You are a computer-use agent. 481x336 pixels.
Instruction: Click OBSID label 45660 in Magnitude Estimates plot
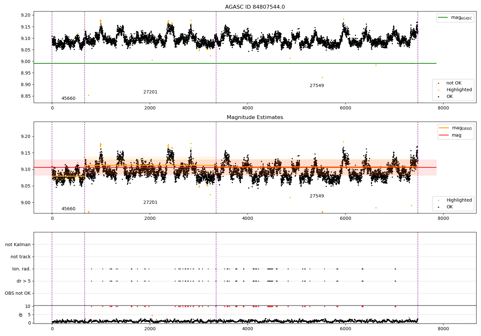pos(68,209)
